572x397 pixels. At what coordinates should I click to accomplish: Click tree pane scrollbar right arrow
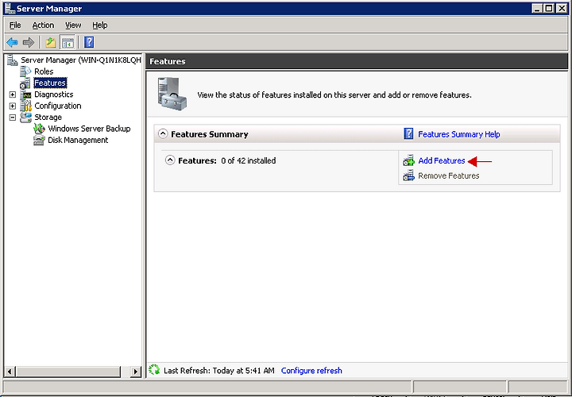(136, 372)
